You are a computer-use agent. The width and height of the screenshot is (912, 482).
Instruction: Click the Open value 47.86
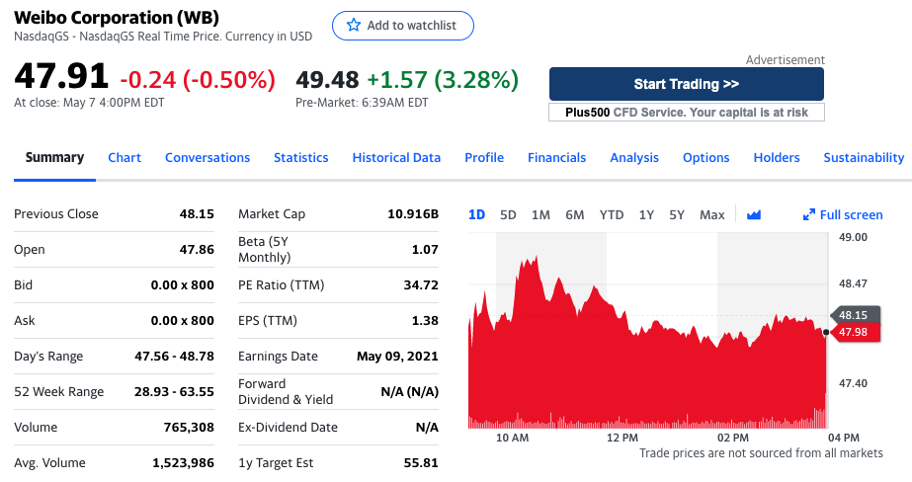point(197,250)
